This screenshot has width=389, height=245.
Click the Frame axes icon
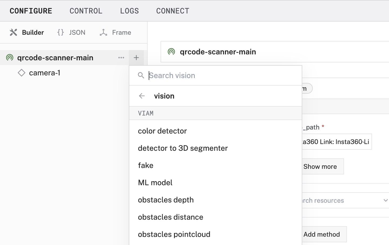103,32
